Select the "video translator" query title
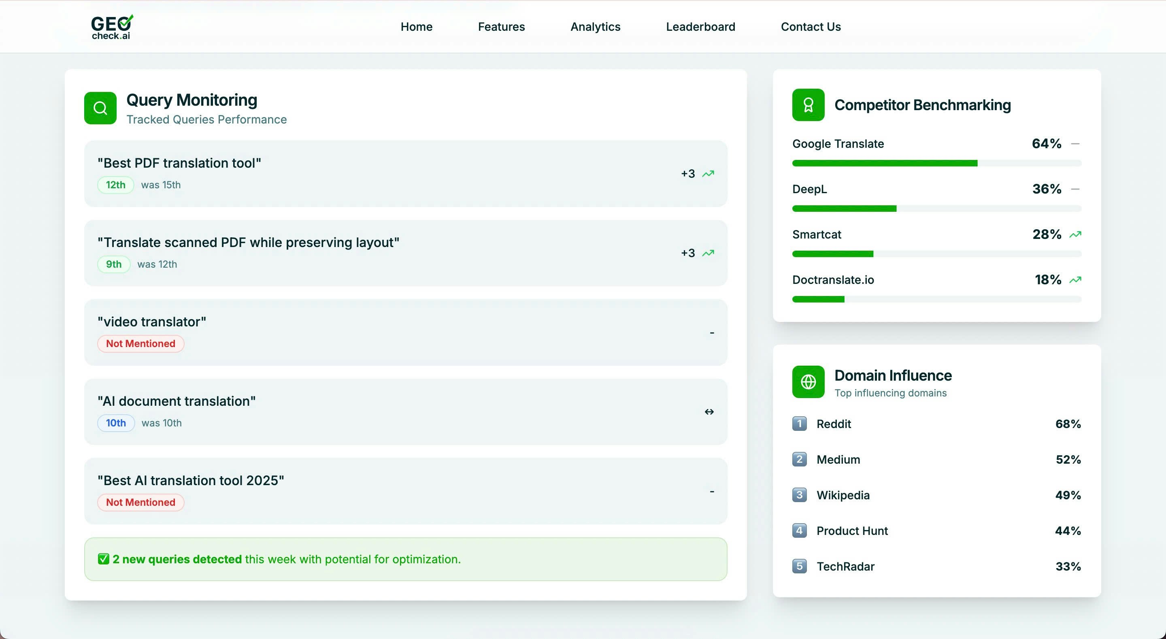The image size is (1166, 639). tap(152, 322)
